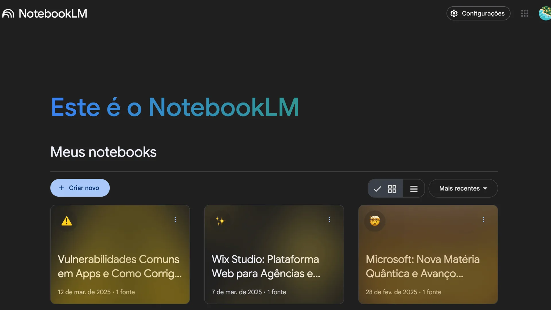Expand the Mais recentes sort dropdown
The width and height of the screenshot is (551, 310).
pos(463,188)
